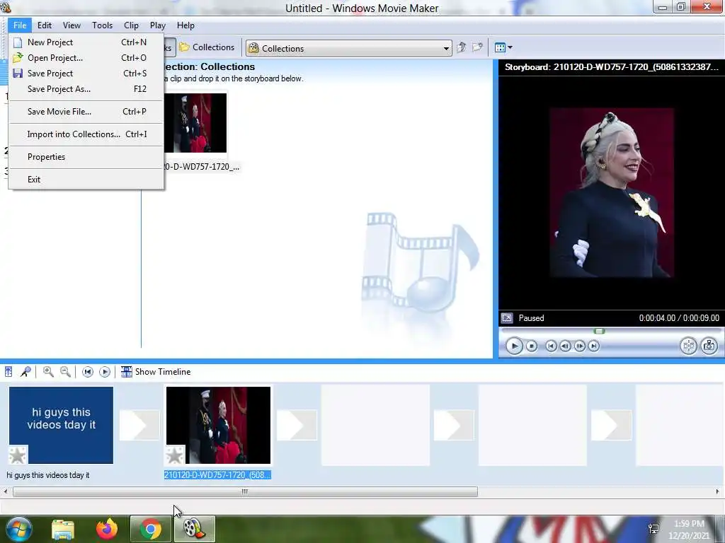Click the storyboard scrollbar left arrow
Screen dimensions: 725x543
click(6, 492)
